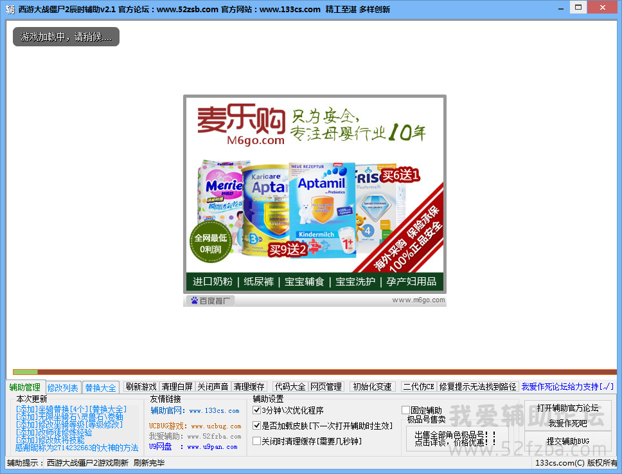Image resolution: width=622 pixels, height=474 pixels.
Task: Click the 关闭声音 button
Action: point(213,387)
